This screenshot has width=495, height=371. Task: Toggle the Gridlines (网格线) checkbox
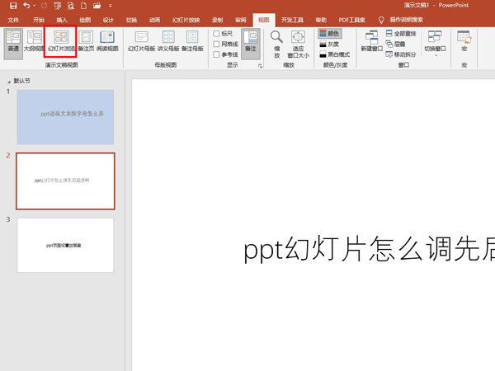tap(217, 44)
